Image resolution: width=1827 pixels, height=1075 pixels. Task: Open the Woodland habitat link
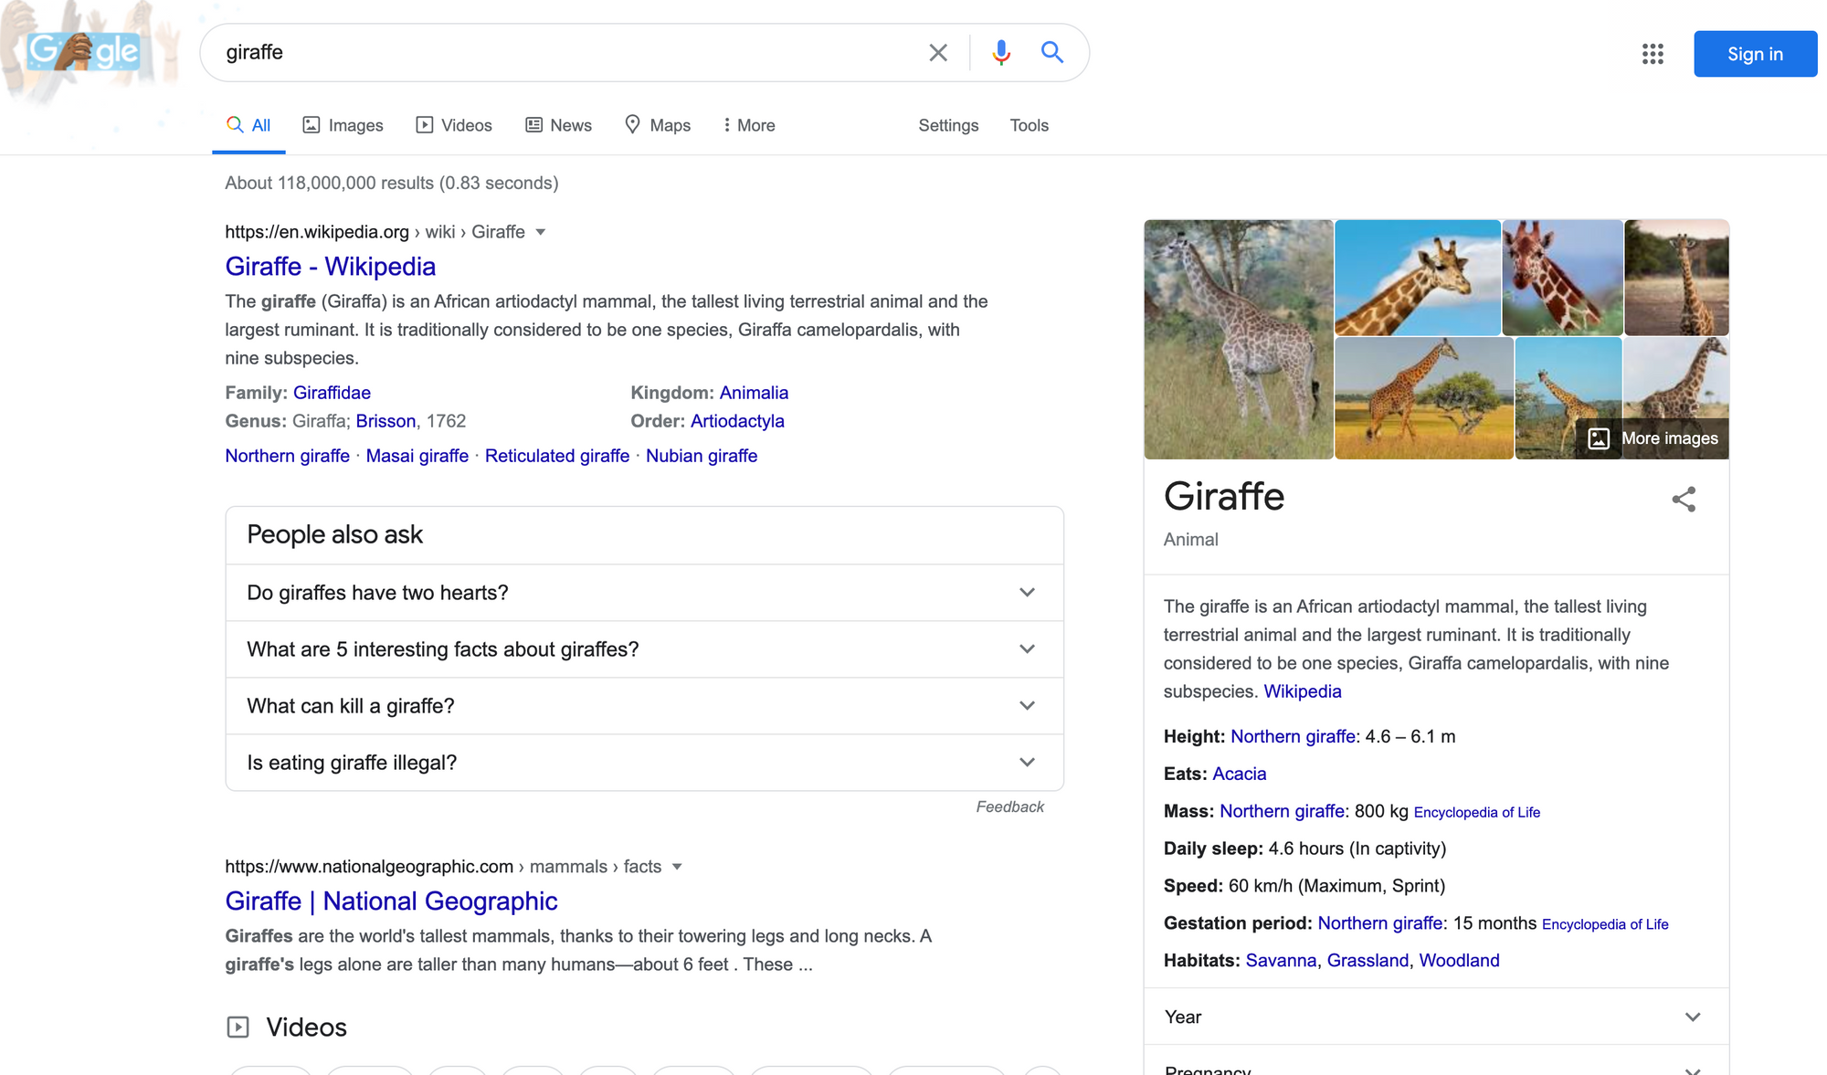(x=1459, y=961)
